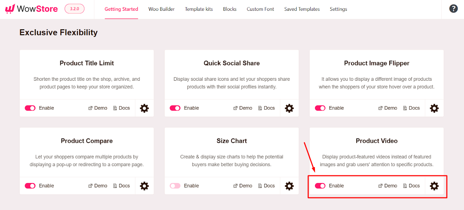
Task: Turn off the Product Image Flipper toggle
Action: [x=320, y=108]
